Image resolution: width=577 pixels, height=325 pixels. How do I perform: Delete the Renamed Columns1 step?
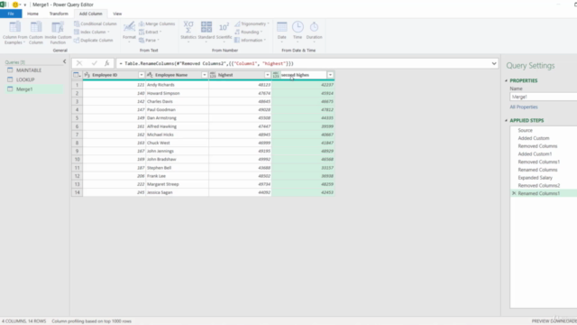514,193
